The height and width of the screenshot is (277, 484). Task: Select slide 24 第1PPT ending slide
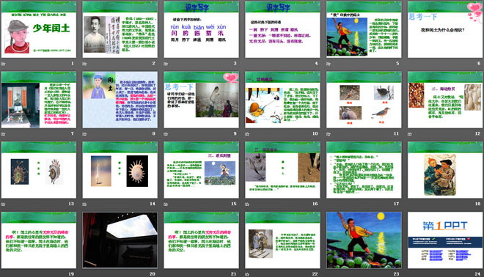pos(445,240)
